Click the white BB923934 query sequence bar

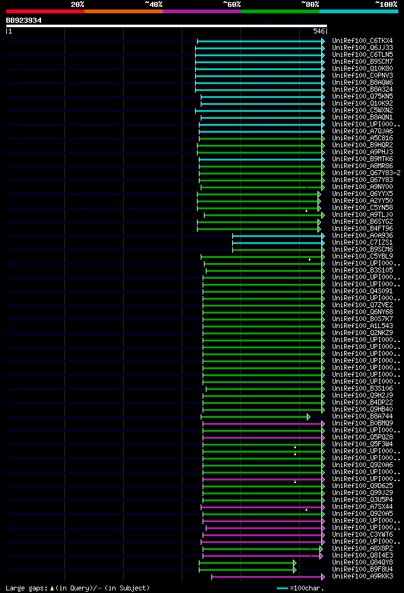click(167, 26)
